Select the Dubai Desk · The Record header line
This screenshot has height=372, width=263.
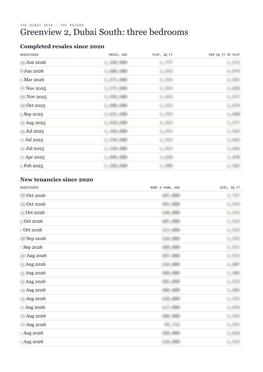point(52,25)
